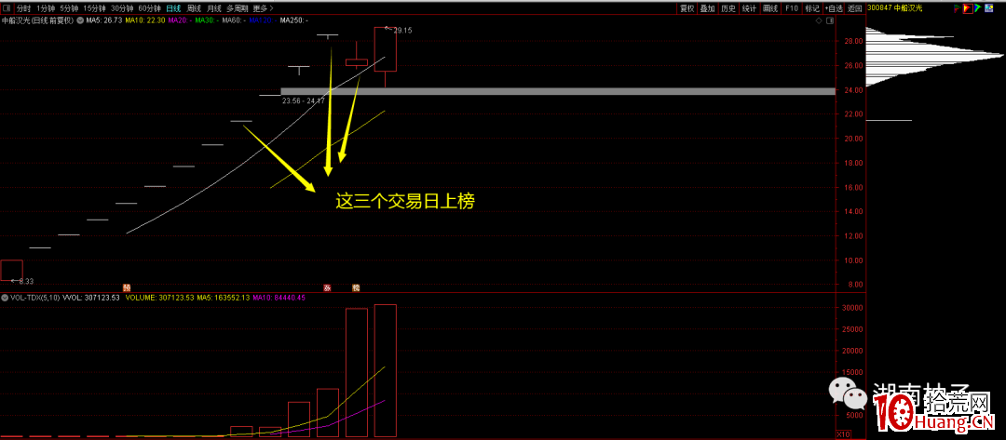The width and height of the screenshot is (1006, 440).
Task: Add stock via +自选 button
Action: [834, 8]
